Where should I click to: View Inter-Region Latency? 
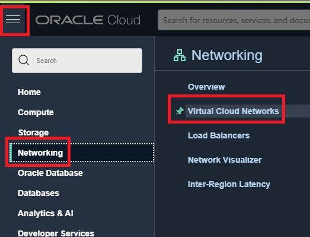[x=229, y=184]
